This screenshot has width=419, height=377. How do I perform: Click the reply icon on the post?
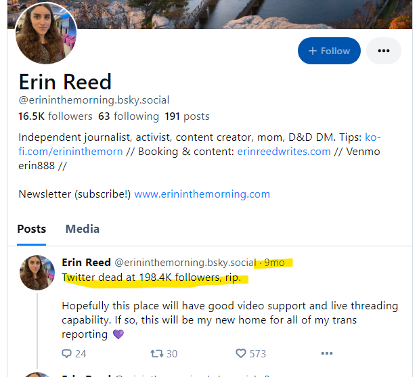tap(66, 353)
